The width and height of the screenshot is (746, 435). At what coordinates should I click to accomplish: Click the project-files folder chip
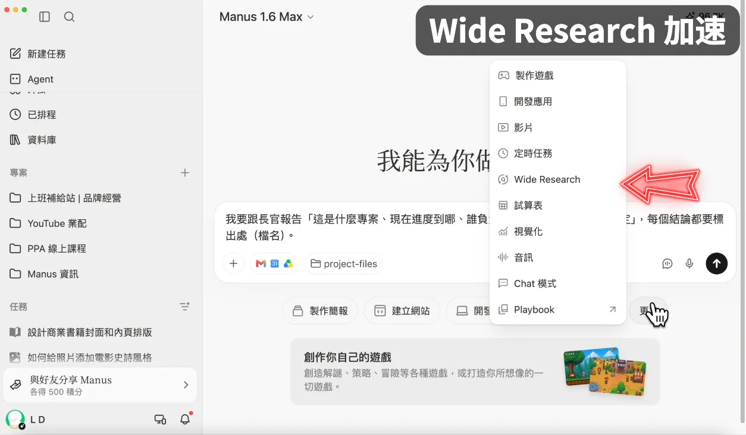coord(344,264)
